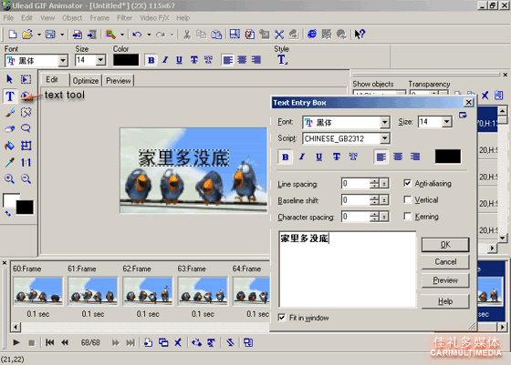Click the Zoom Out magnifier tool
Viewport: 511px width, 365px height.
(26, 178)
